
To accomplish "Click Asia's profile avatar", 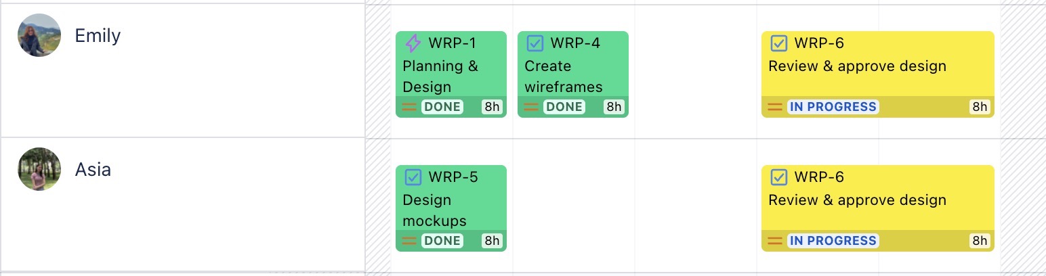I will coord(39,169).
